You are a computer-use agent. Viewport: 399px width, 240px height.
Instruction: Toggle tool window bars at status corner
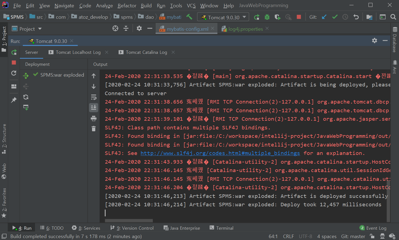[x=4, y=236]
